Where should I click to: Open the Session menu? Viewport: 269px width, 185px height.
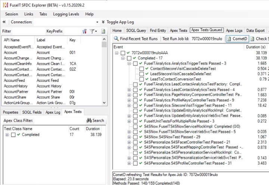(12, 14)
